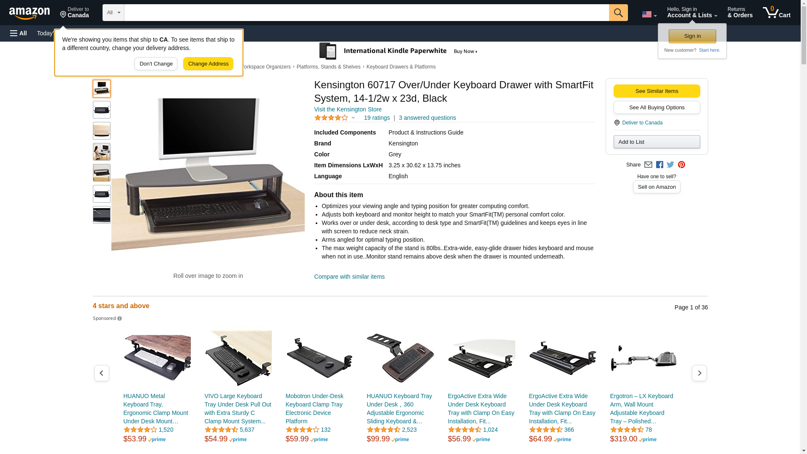Open Account & Lists menu
807x454 pixels.
tap(692, 13)
